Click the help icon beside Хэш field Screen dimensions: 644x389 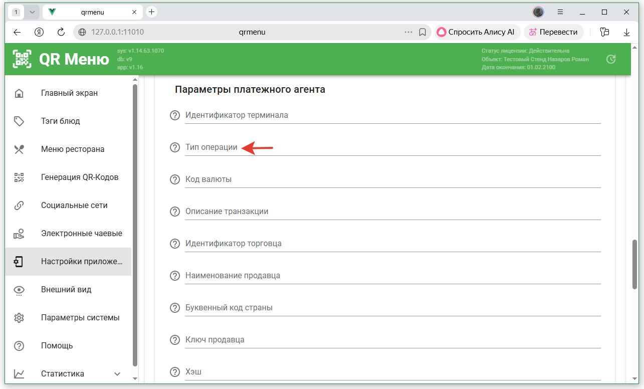point(174,372)
